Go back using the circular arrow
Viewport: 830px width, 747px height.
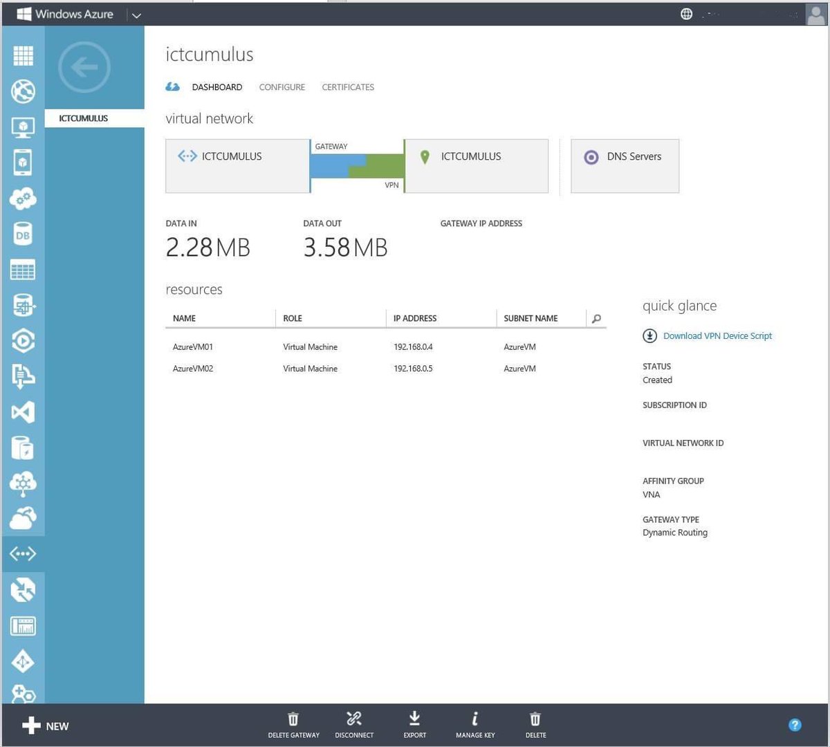pyautogui.click(x=84, y=67)
